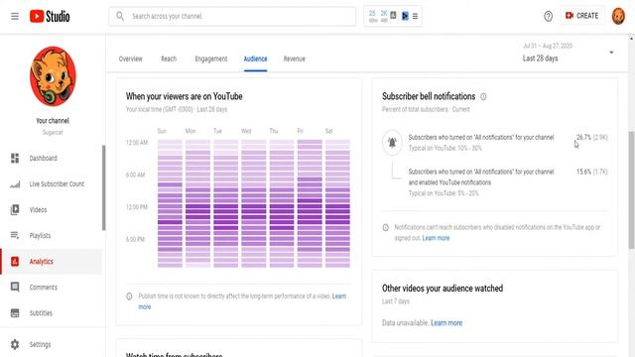The height and width of the screenshot is (357, 635).
Task: Click Learn more under notifications note
Action: coord(436,238)
